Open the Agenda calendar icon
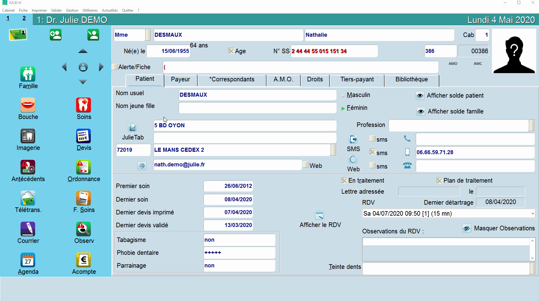The image size is (539, 301). (28, 260)
